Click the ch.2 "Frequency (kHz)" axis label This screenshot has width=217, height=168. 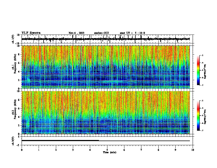[15, 109]
